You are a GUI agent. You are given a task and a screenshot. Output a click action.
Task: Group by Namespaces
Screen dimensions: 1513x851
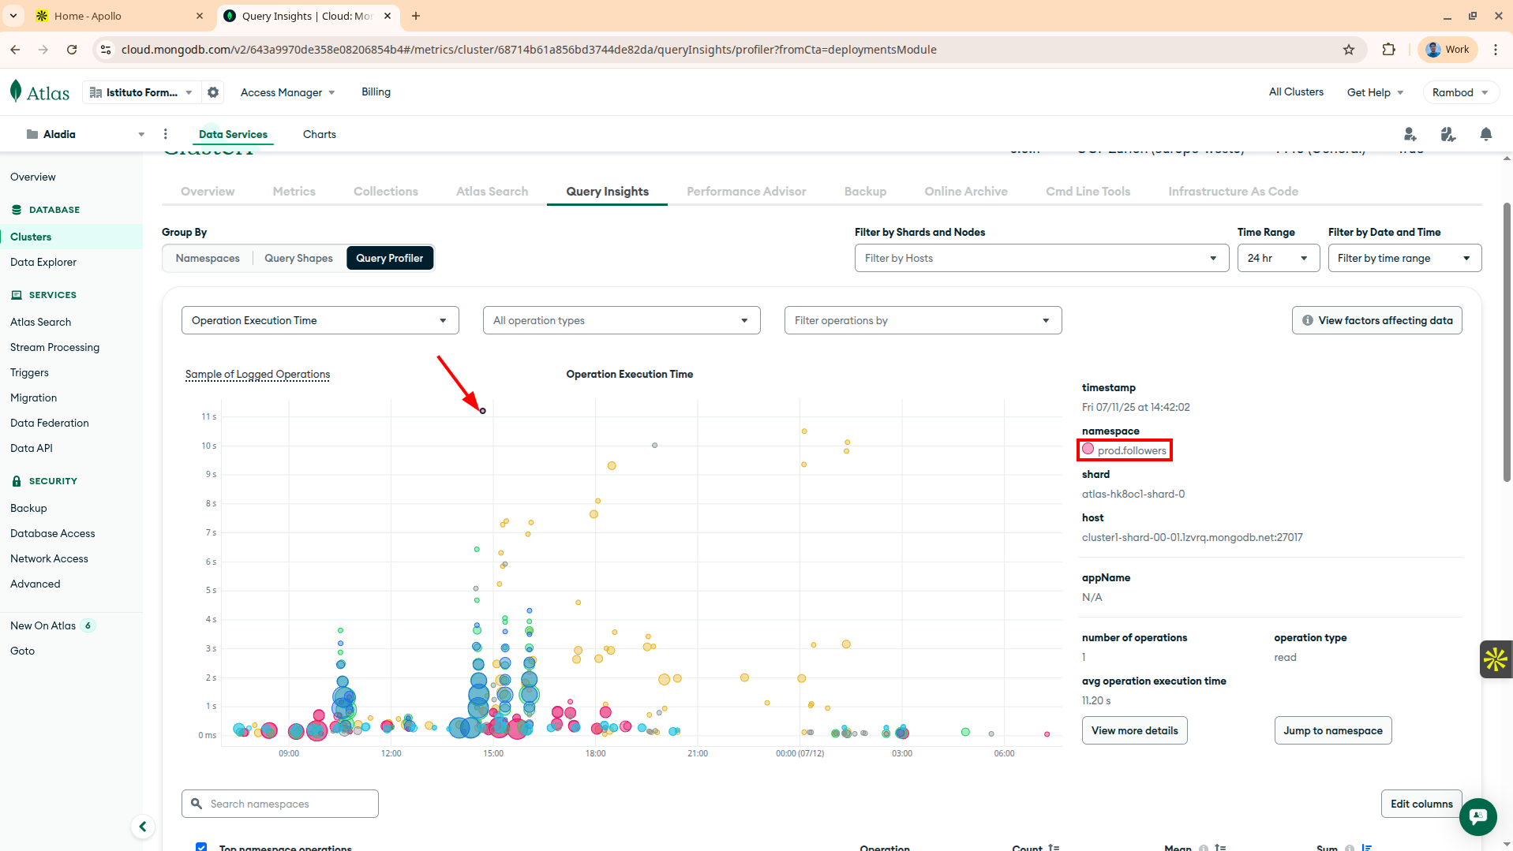(208, 258)
